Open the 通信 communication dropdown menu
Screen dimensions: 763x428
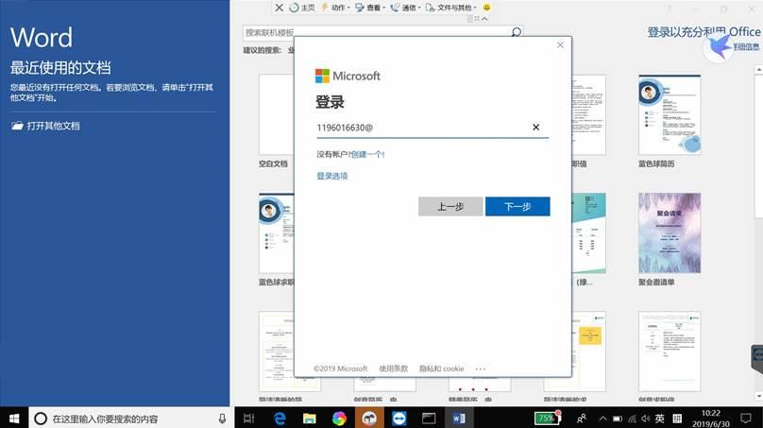tap(405, 8)
